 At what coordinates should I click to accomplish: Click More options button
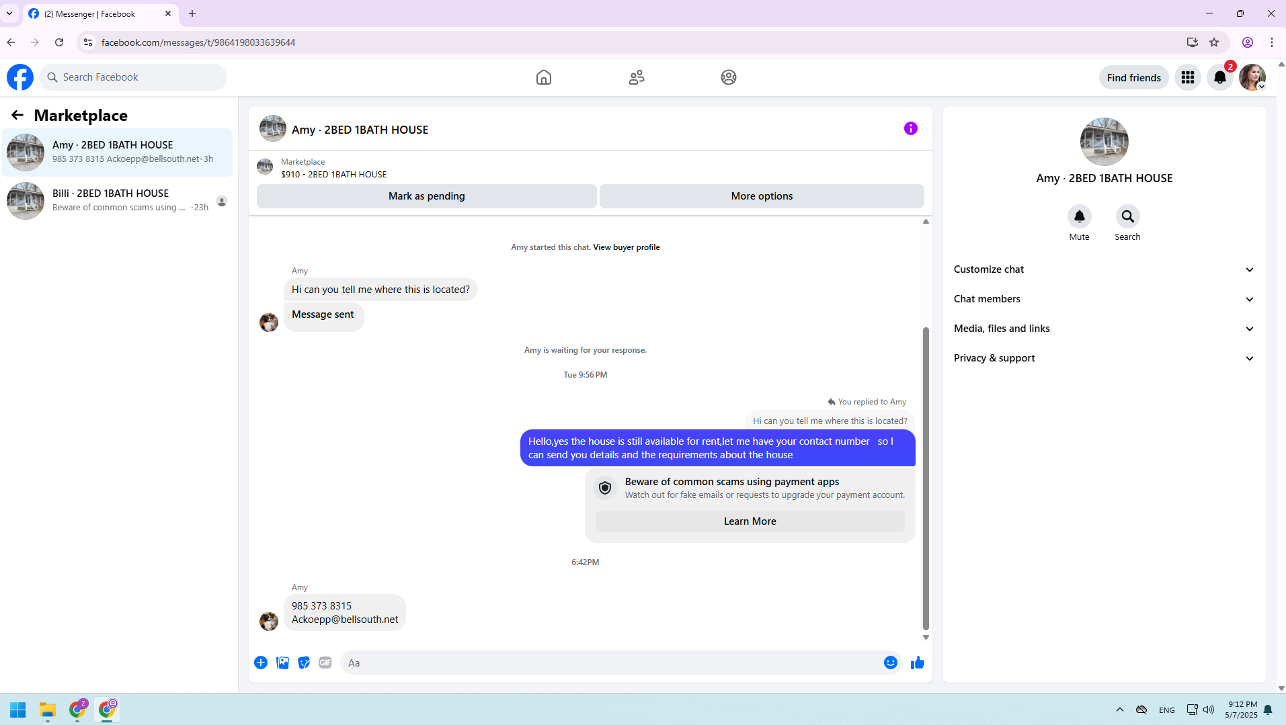point(762,196)
